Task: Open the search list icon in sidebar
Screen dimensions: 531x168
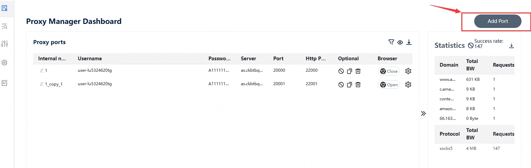Action: pyautogui.click(x=5, y=26)
